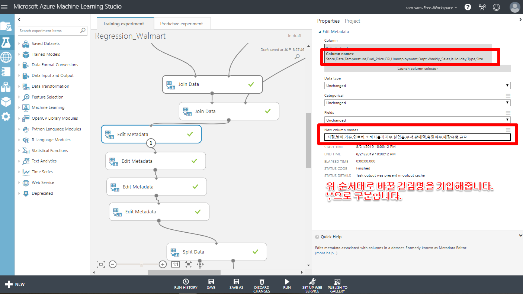Open the sam-Free-Workspace selector

coord(431,7)
